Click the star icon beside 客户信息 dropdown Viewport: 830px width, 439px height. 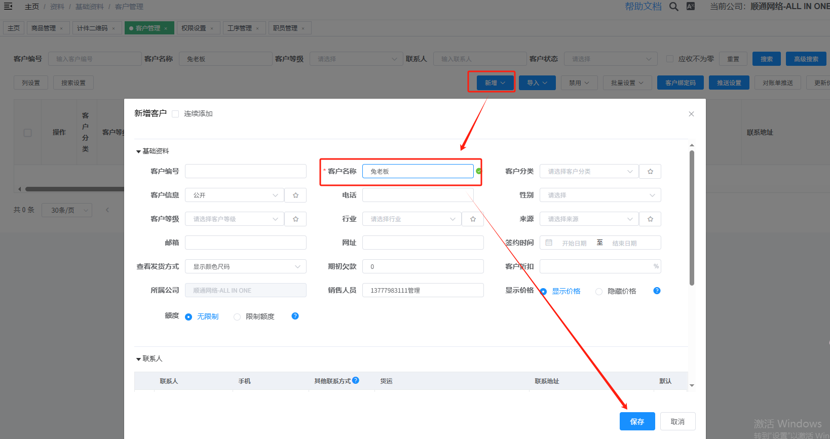tap(295, 195)
